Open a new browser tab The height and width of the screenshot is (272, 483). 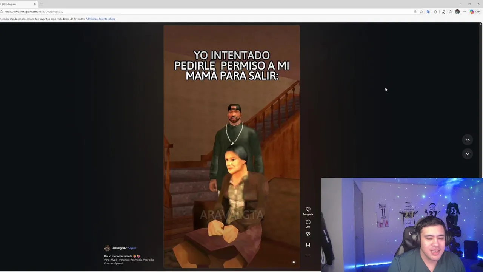[x=42, y=4]
